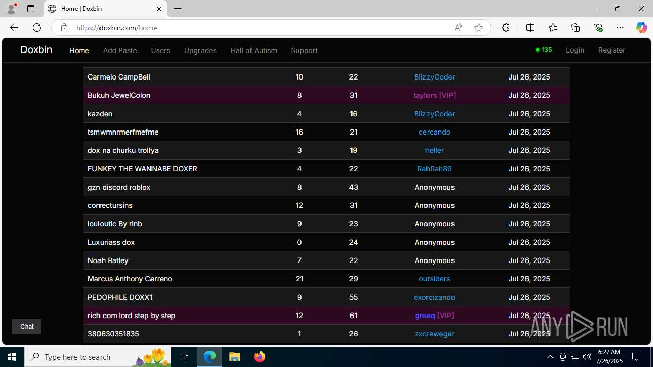653x367 pixels.
Task: Open the browser profile icon
Action: [11, 9]
